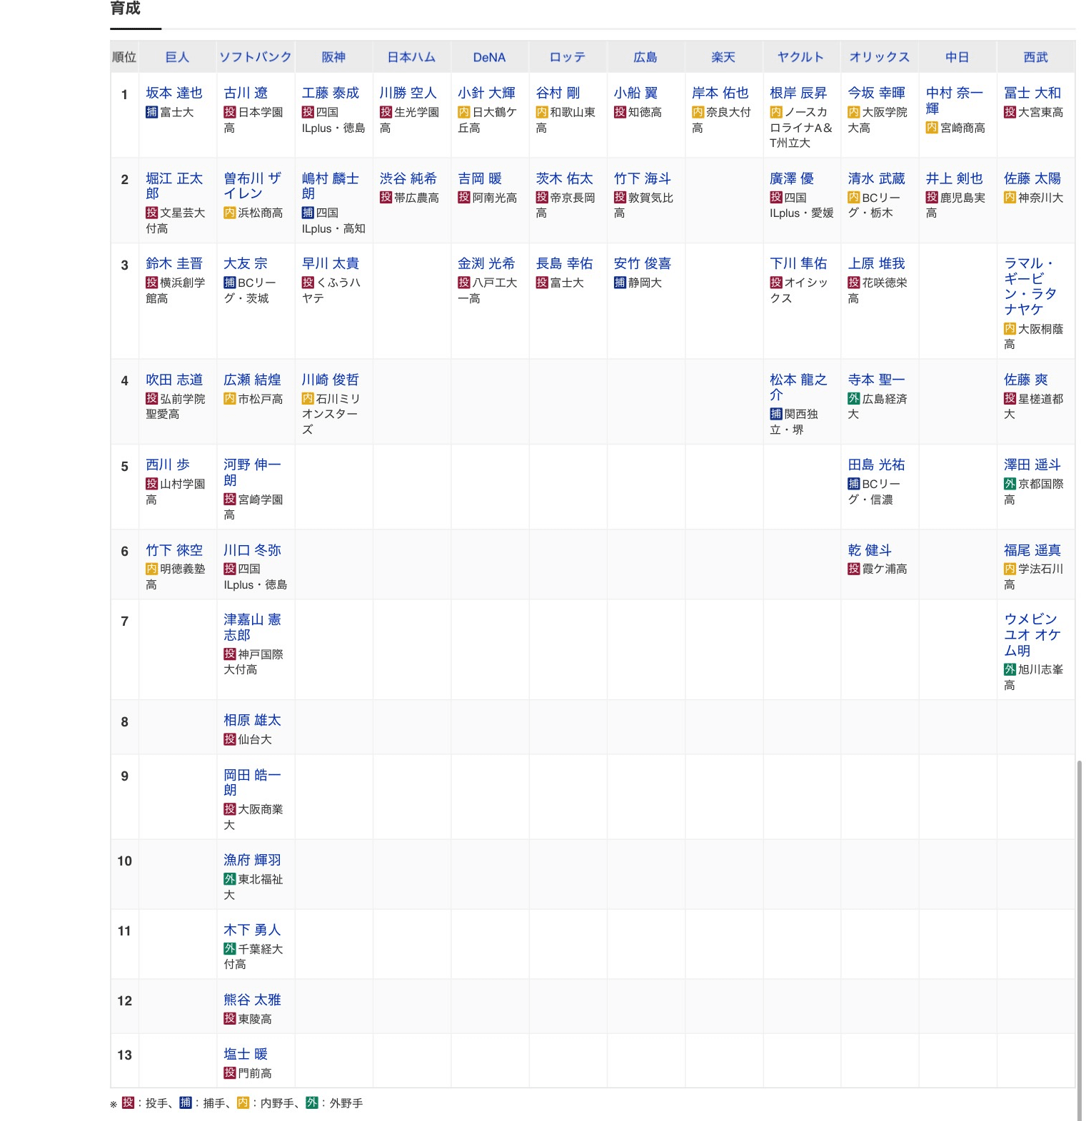Open player 谷村 剛 profile
1086x1121 pixels.
pyautogui.click(x=558, y=93)
